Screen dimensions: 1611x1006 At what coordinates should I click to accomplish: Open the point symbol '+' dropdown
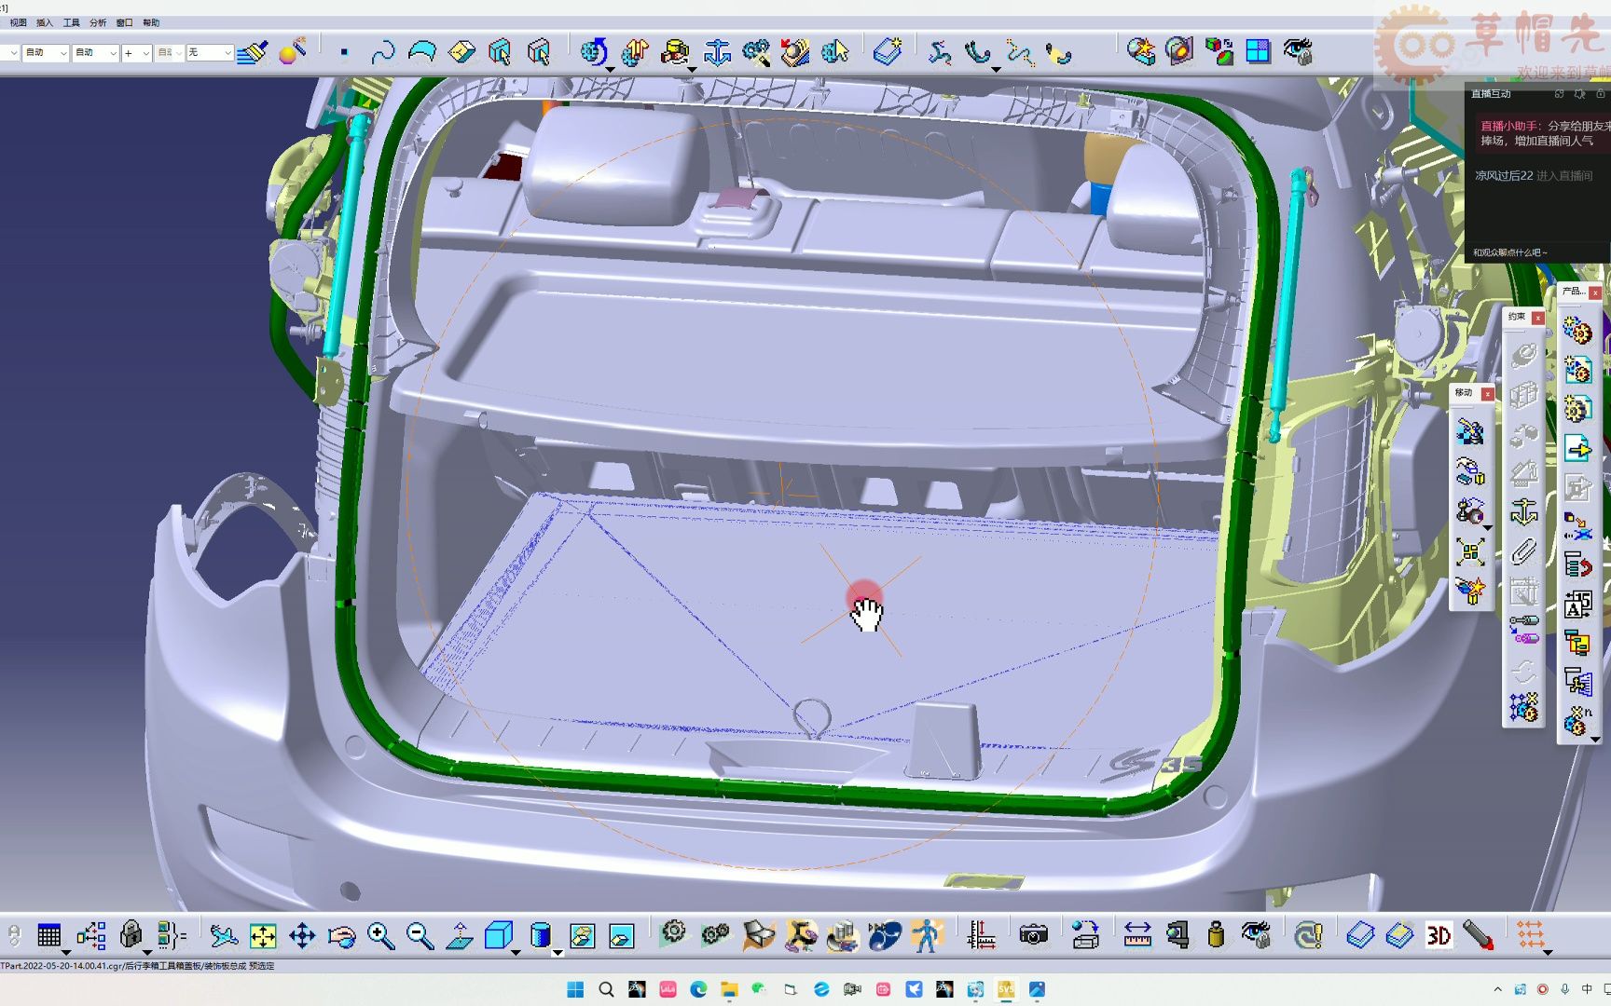click(136, 53)
